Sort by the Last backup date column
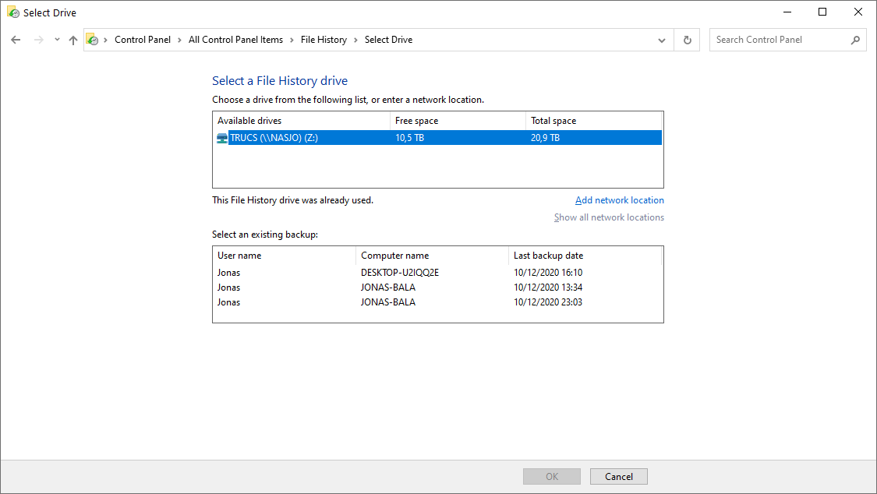Viewport: 877px width, 494px height. tap(585, 256)
